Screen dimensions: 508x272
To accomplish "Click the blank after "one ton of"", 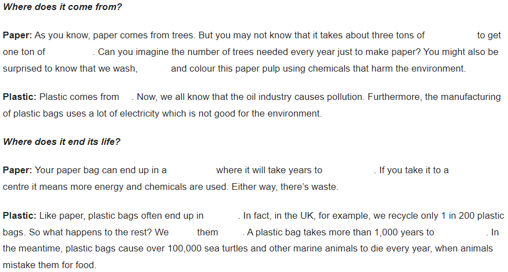I will (x=69, y=52).
